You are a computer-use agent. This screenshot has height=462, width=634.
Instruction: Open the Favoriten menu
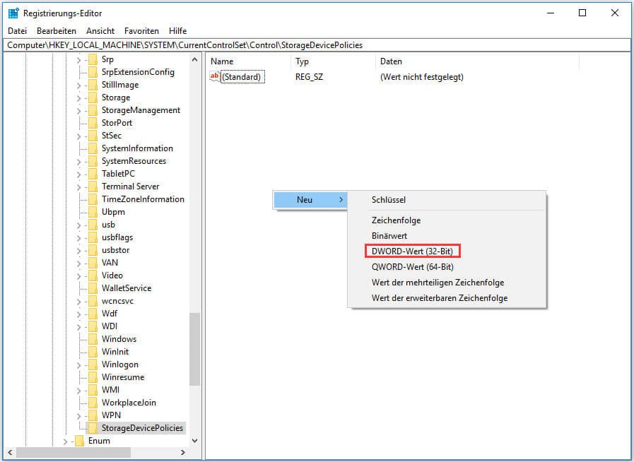(141, 31)
